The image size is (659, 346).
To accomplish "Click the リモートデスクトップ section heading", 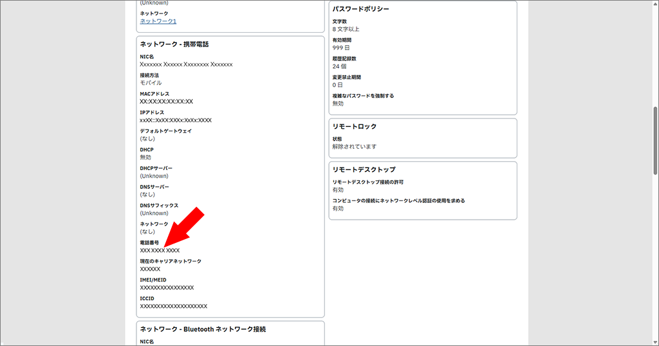I will coord(364,169).
